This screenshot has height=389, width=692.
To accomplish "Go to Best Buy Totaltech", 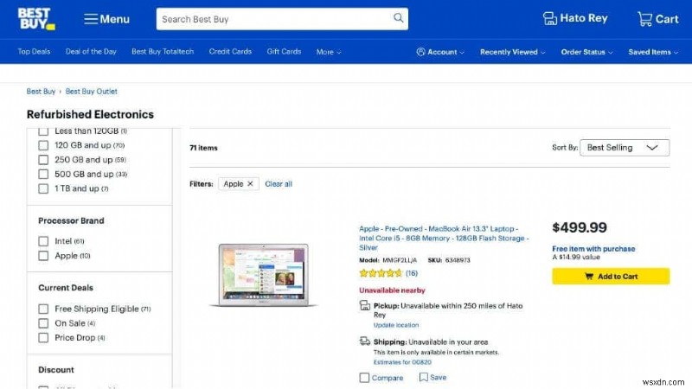I will [163, 52].
